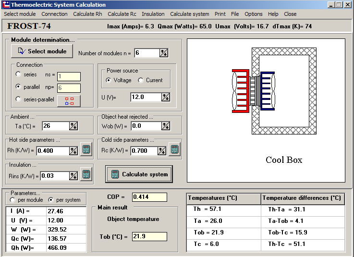Click calculator icon beside Rins insulation field

pyautogui.click(x=85, y=174)
